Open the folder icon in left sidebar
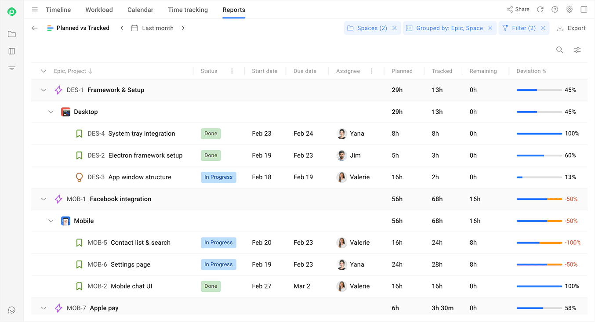The width and height of the screenshot is (595, 322). [x=12, y=34]
